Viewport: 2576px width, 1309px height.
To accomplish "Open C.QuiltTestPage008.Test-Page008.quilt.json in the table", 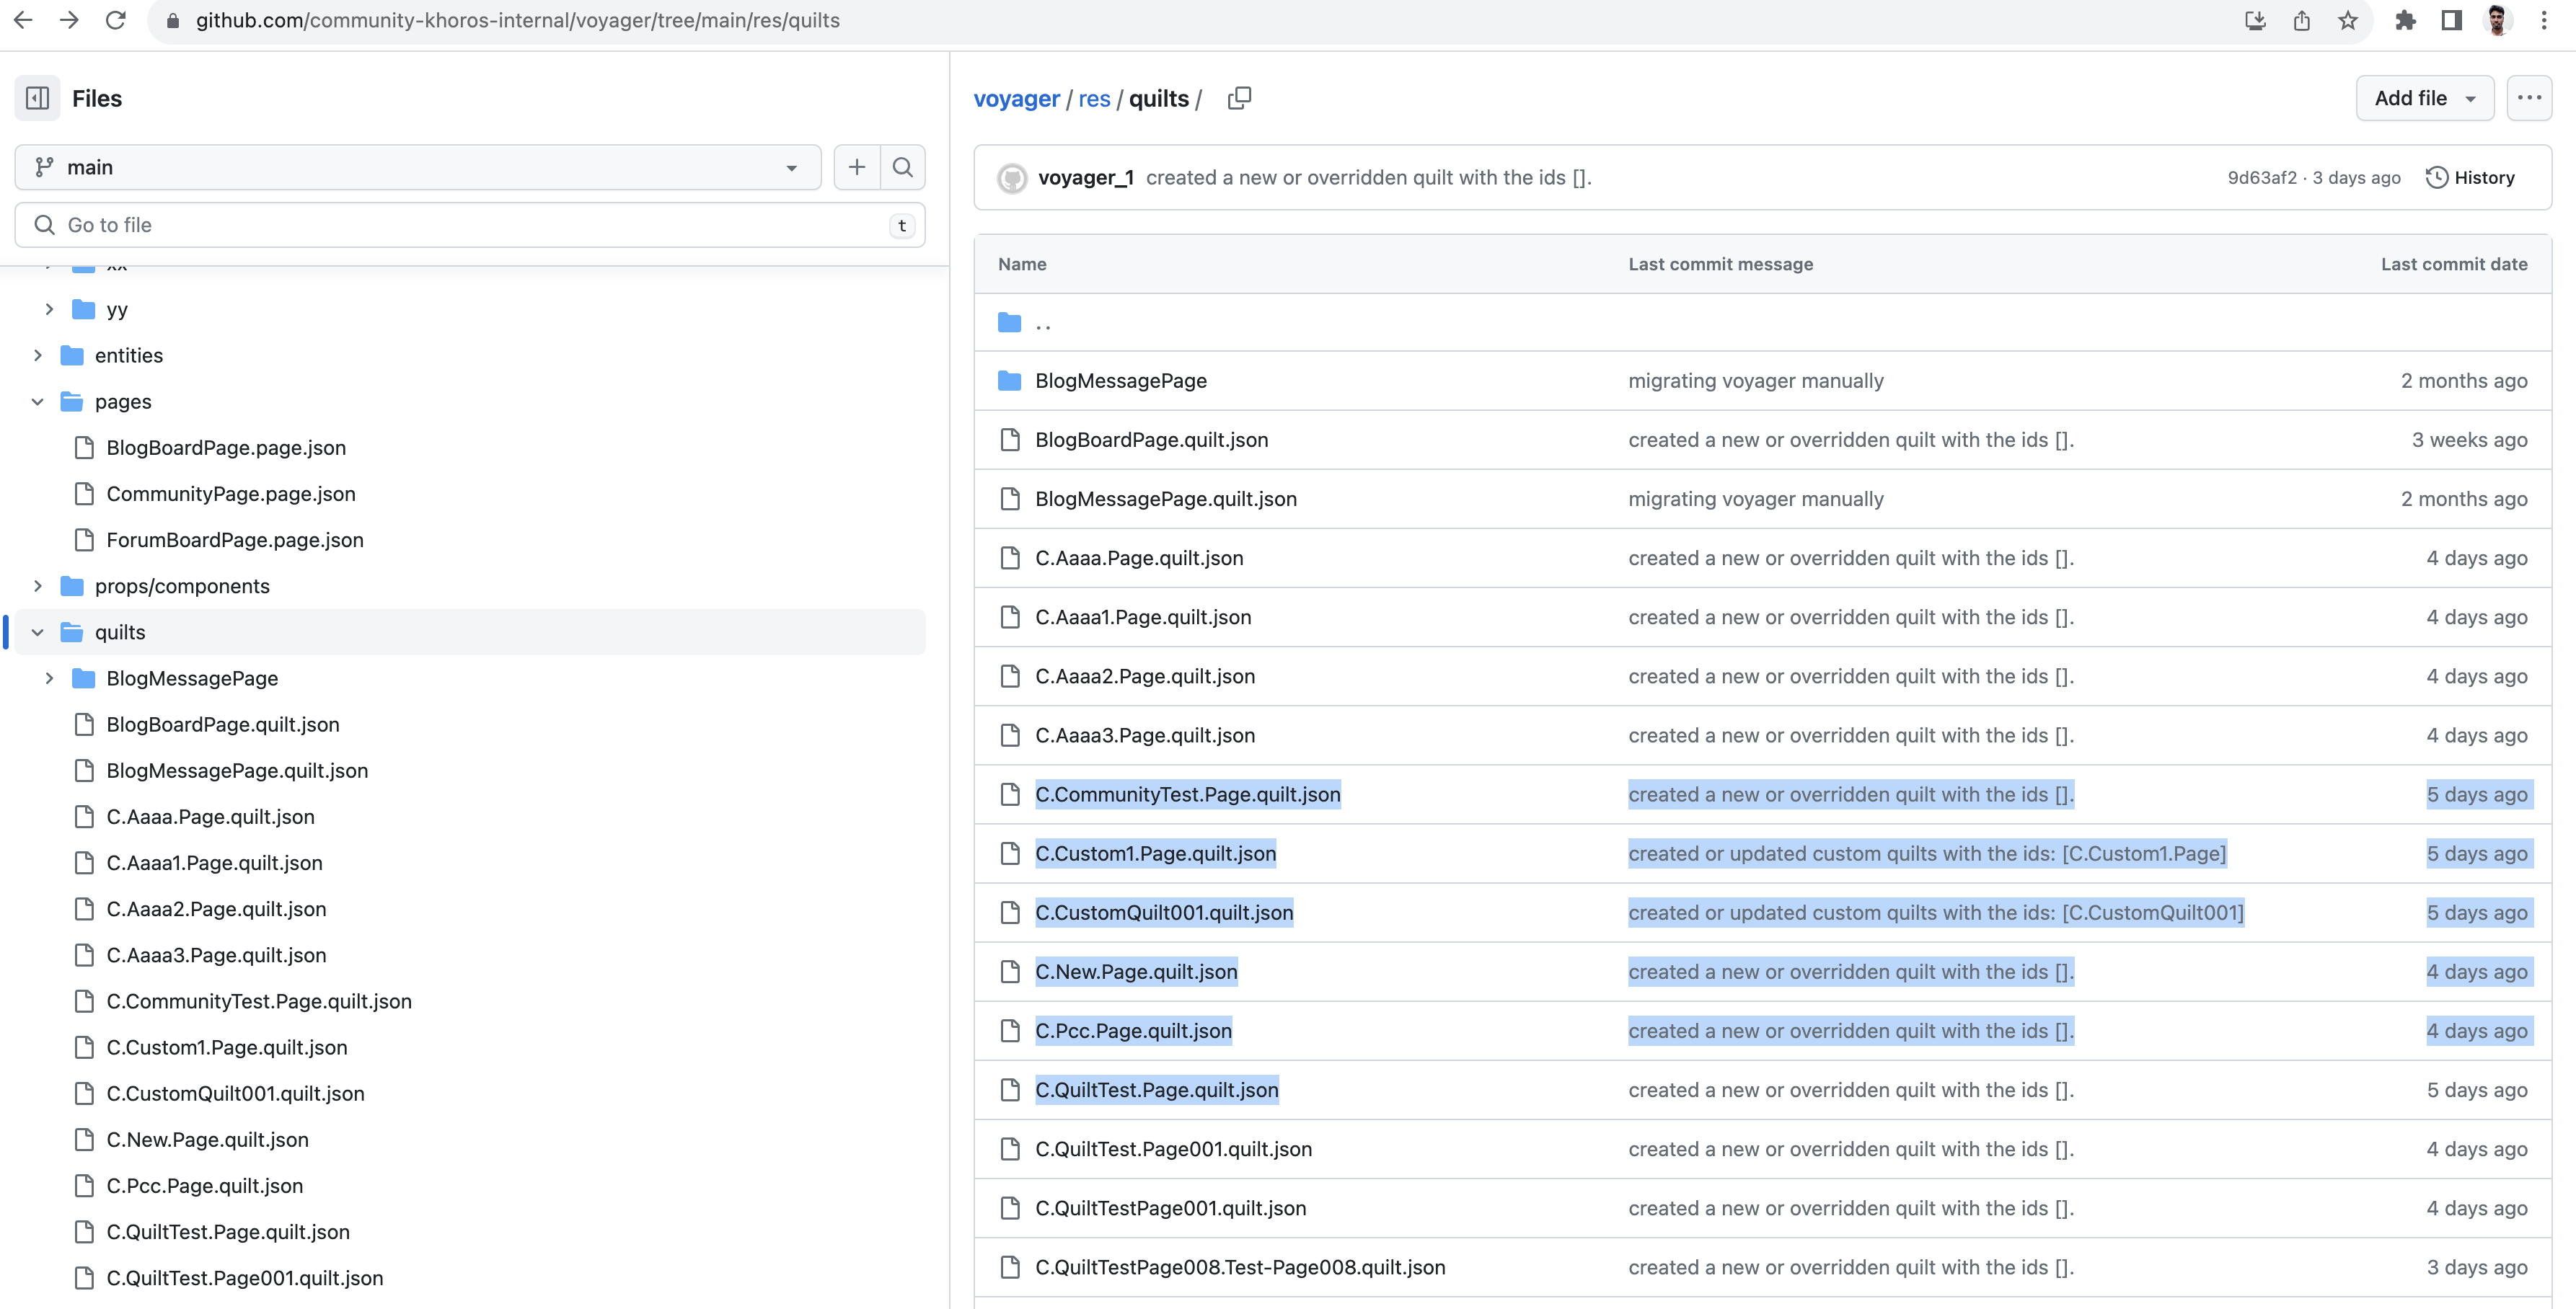I will tap(1240, 1267).
